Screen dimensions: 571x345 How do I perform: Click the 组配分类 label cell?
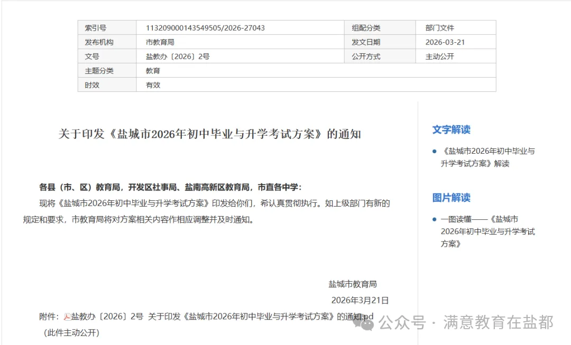pos(380,27)
